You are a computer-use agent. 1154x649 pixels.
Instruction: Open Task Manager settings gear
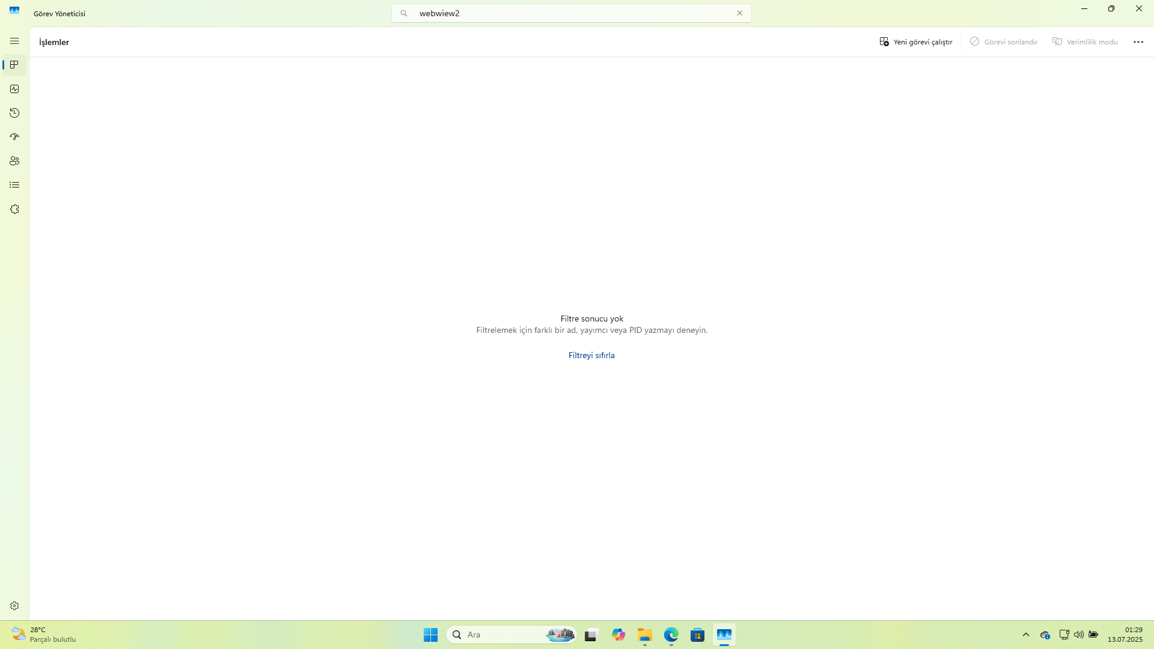point(14,606)
